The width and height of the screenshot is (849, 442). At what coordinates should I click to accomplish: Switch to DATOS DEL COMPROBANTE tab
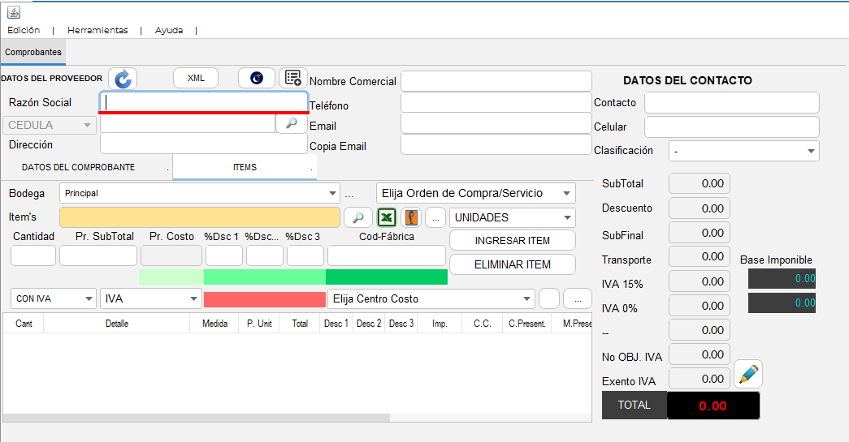point(79,168)
